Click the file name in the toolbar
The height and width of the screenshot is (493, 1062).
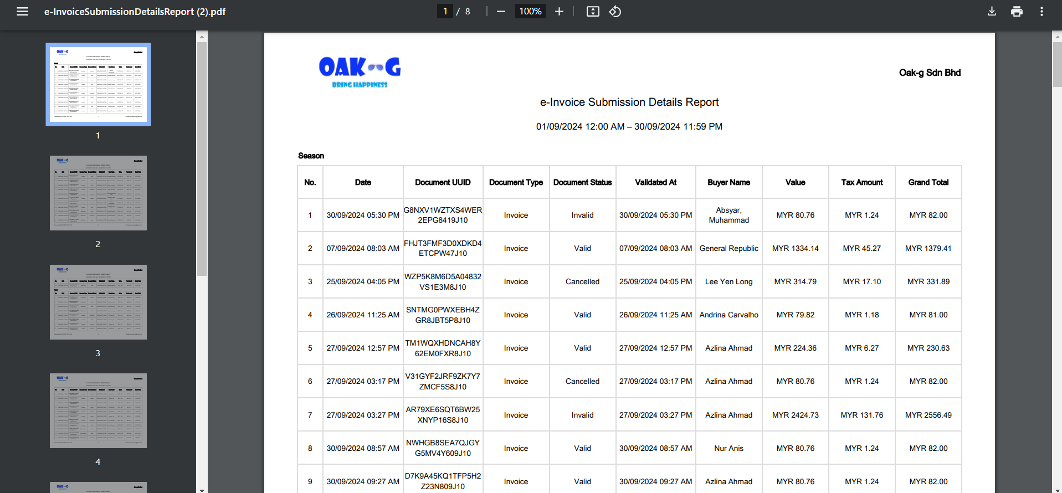(x=135, y=11)
